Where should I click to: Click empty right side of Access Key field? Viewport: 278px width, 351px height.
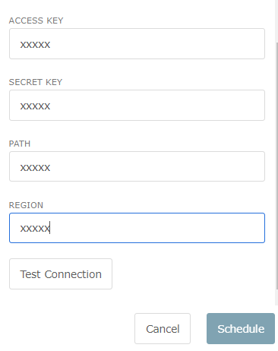tap(157, 44)
